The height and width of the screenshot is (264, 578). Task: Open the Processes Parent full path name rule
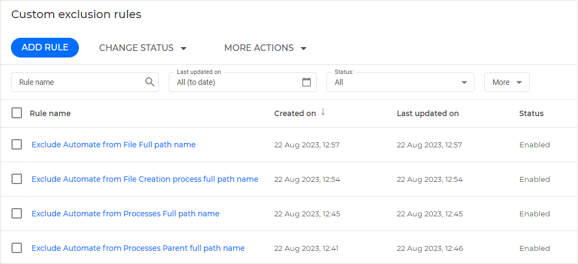[138, 248]
